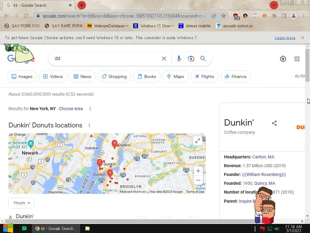The width and height of the screenshot is (310, 233).
Task: Open the William Rosenberg founder link
Action: (x=264, y=174)
